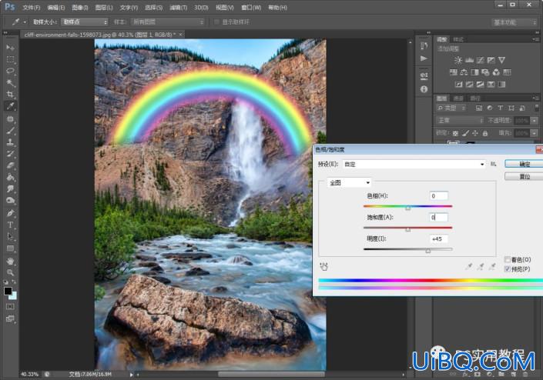The width and height of the screenshot is (543, 380).
Task: Toggle Quick Mask mode in toolbox
Action: click(x=10, y=307)
